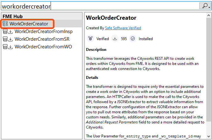
Task: Click the Installed status label
Action: click(x=146, y=39)
